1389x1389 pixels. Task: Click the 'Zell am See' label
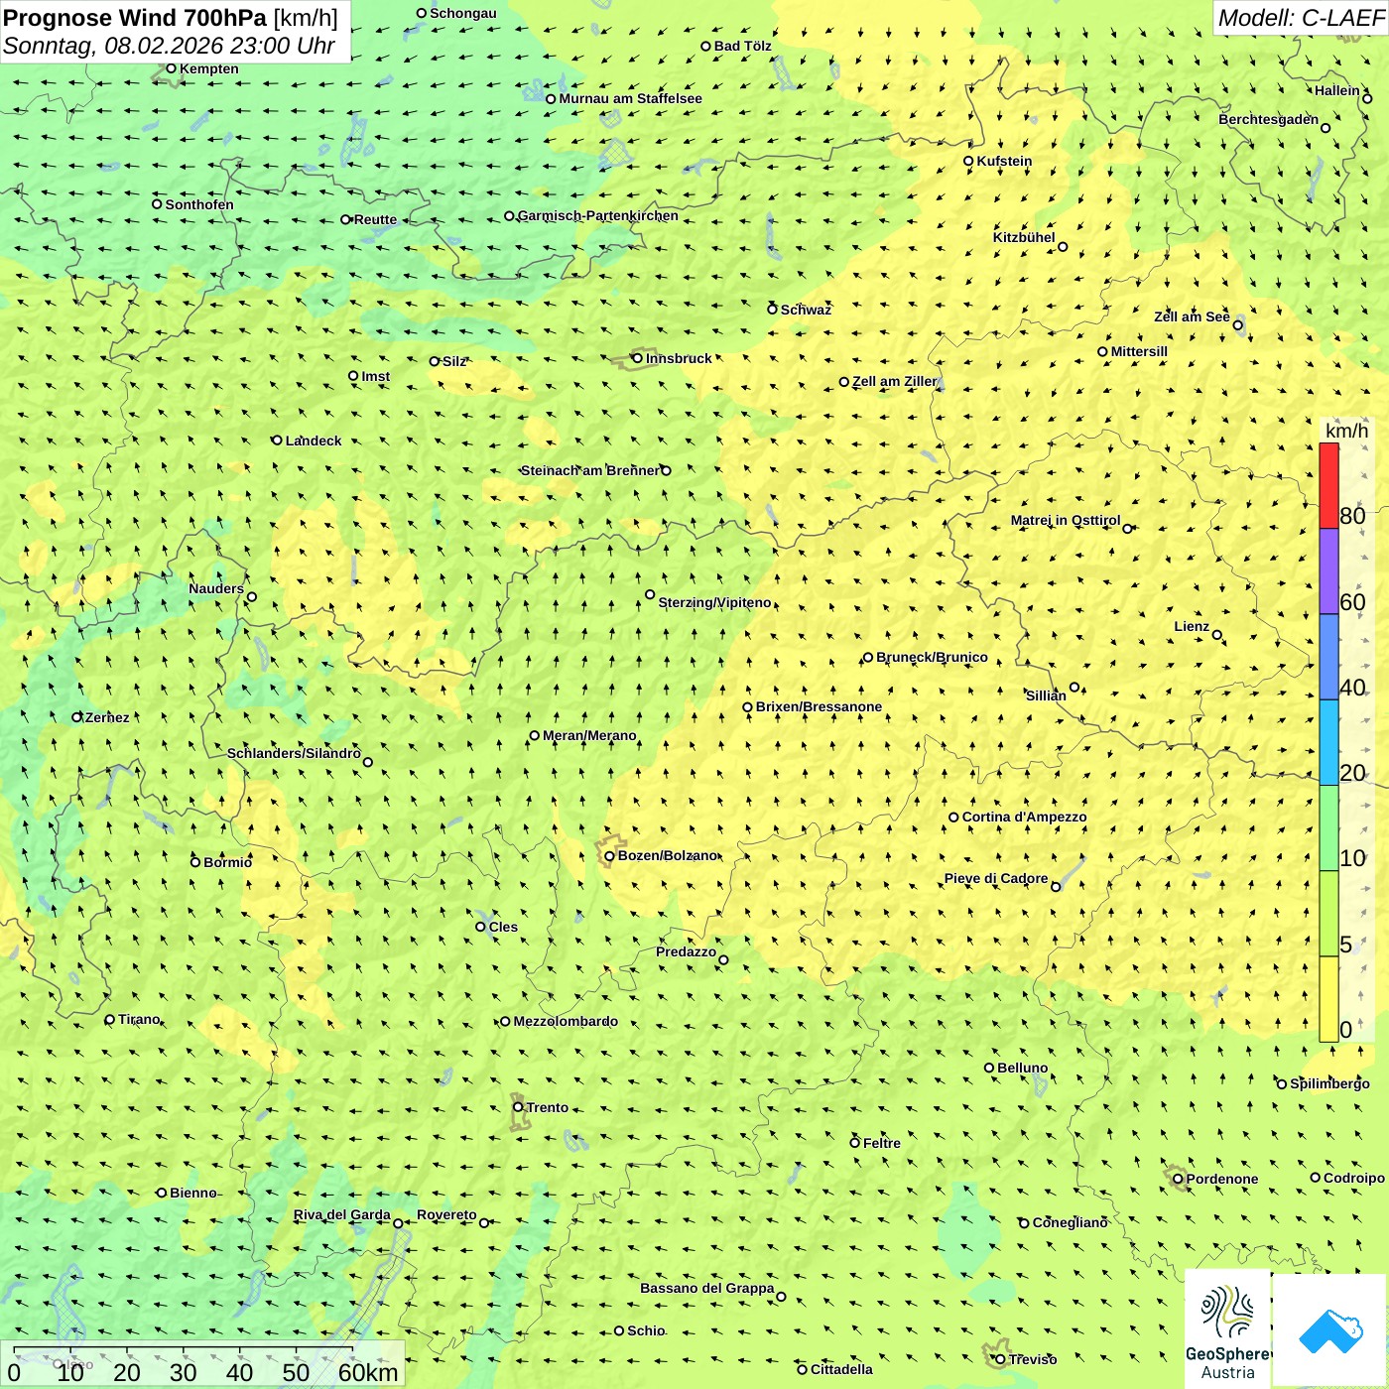click(1192, 316)
